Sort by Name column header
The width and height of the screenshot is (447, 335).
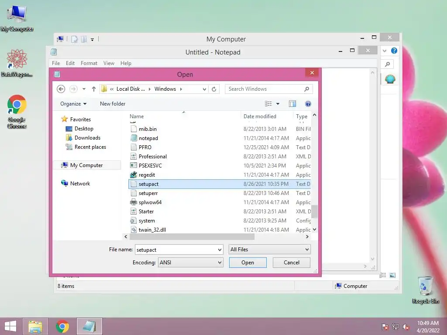tap(137, 116)
